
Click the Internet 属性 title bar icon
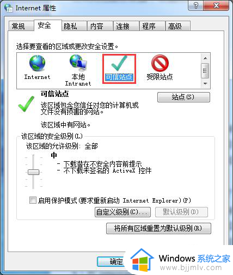click(x=9, y=8)
